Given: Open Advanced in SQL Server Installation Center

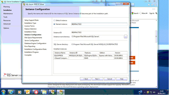Looking at the screenshot, I should [x=7, y=24].
